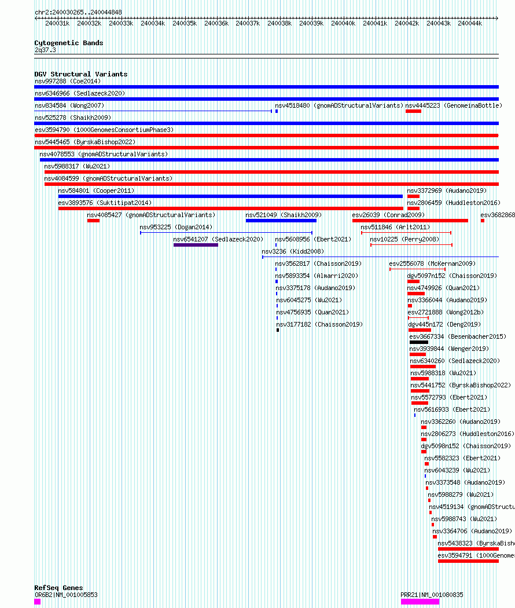Click the blue nsv521049 (Shaikh2009) bar
The height and width of the screenshot is (608, 515).
click(281, 221)
